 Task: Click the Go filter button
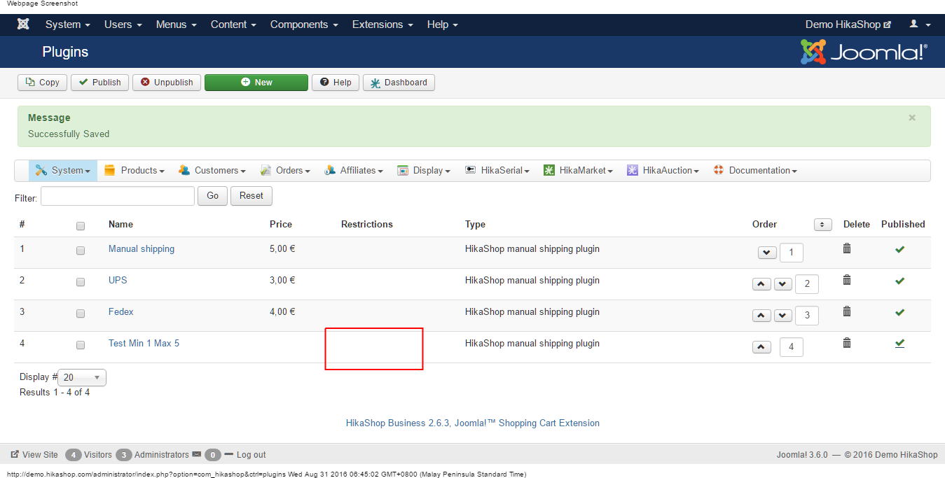point(212,196)
